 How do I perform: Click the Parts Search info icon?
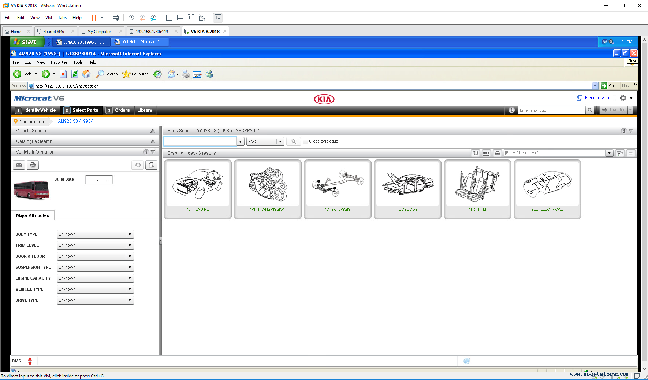[624, 131]
